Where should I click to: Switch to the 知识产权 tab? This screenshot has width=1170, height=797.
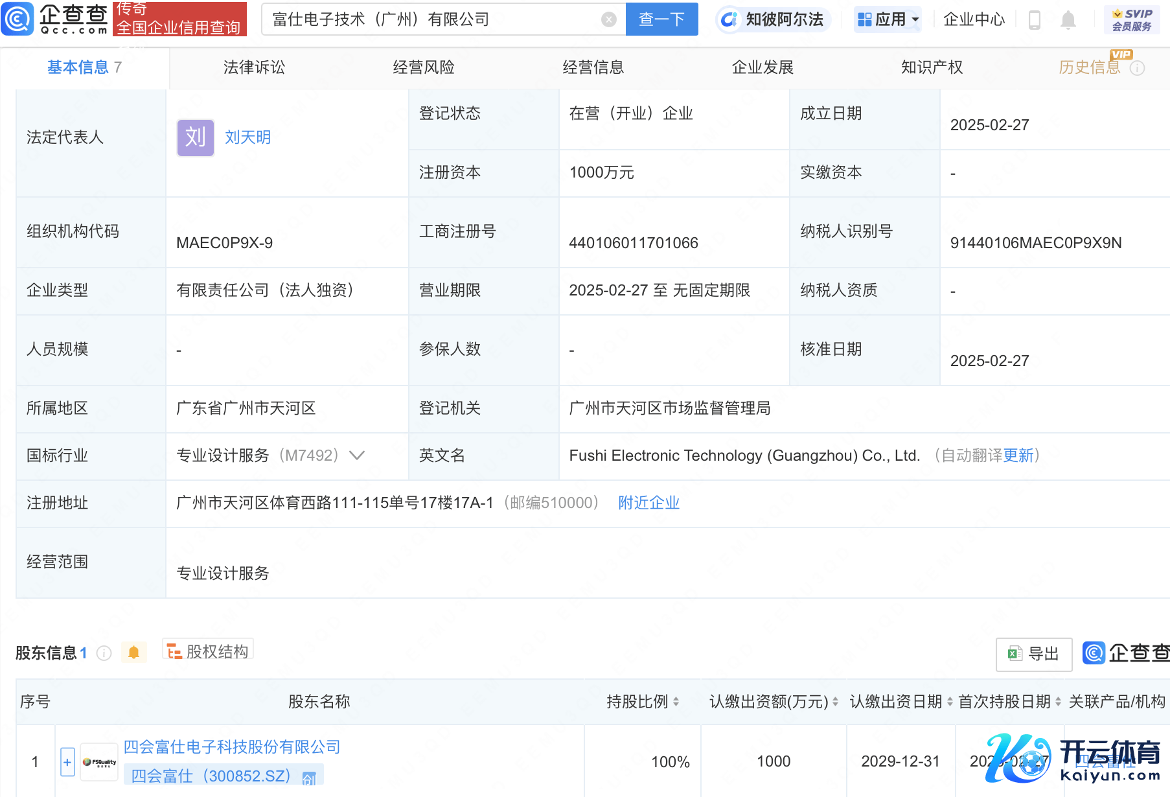point(932,67)
